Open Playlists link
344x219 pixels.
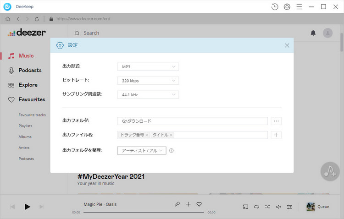pos(25,126)
